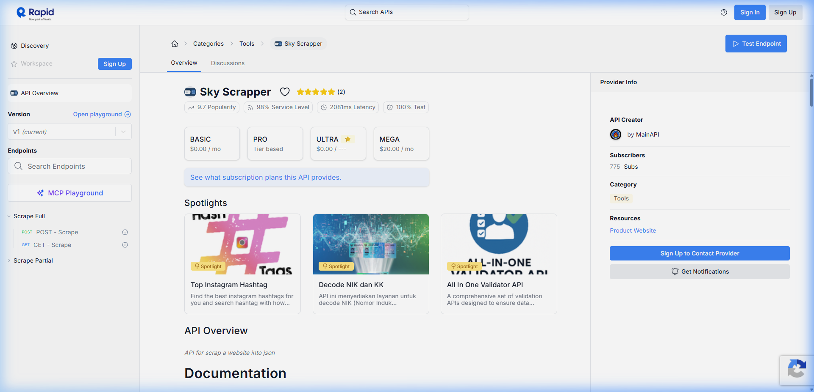Open Categories breadcrumb
The image size is (814, 392).
click(x=208, y=44)
